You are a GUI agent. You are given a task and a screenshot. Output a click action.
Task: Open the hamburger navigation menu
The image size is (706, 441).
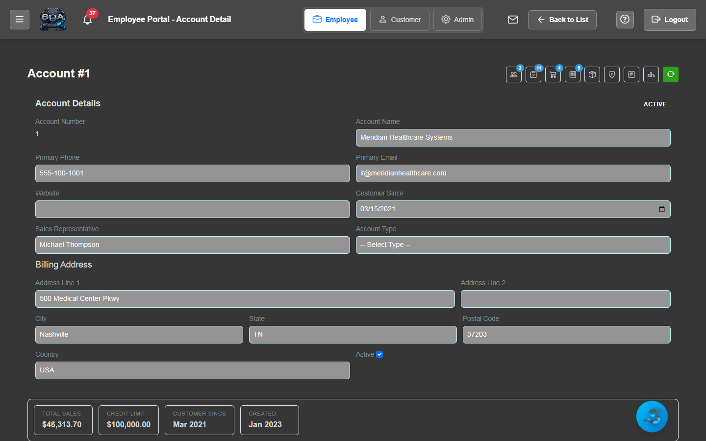19,19
